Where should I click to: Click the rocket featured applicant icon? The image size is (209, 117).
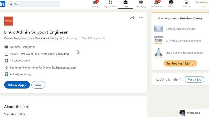(159, 53)
